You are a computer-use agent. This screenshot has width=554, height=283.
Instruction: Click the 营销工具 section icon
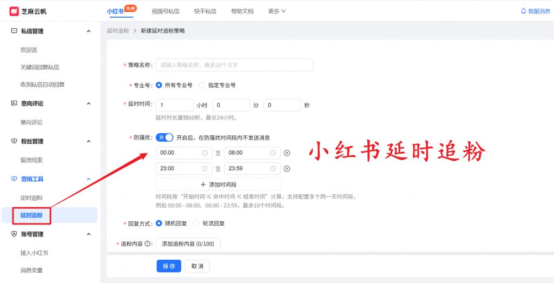[x=14, y=179]
